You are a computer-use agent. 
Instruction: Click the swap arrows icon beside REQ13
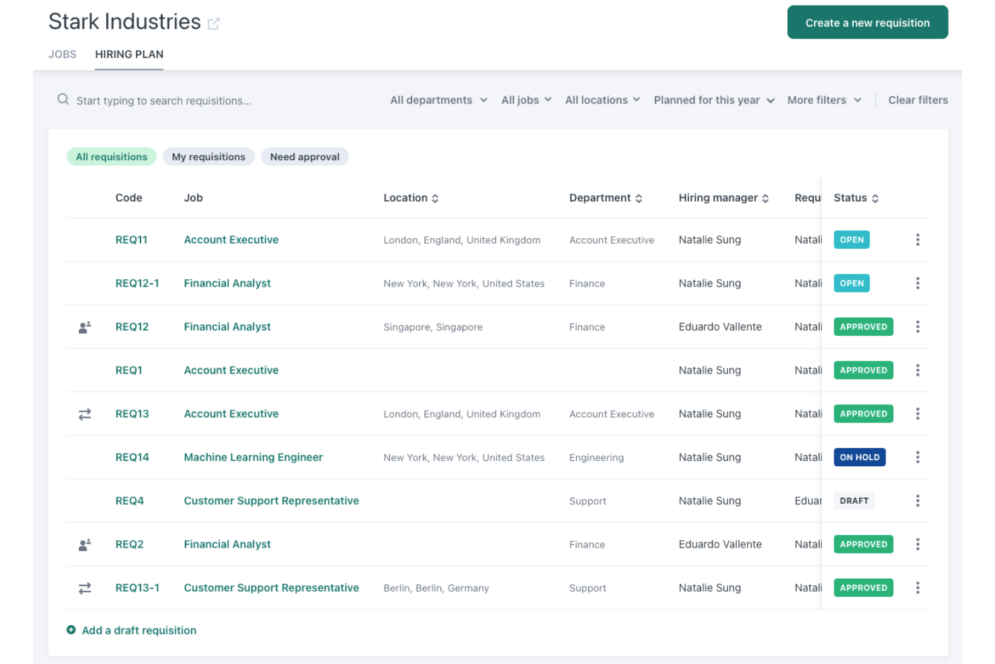coord(85,414)
